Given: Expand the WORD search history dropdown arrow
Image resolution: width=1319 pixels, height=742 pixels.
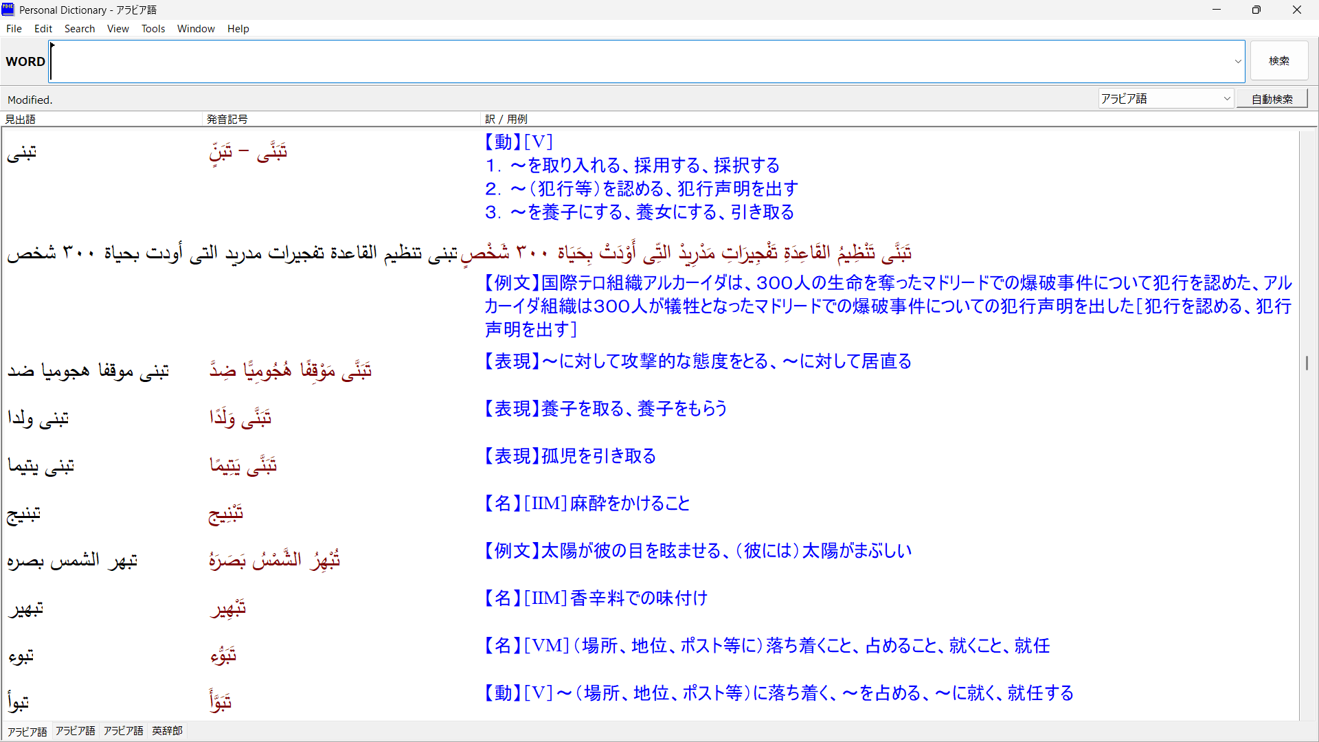Looking at the screenshot, I should point(1238,61).
